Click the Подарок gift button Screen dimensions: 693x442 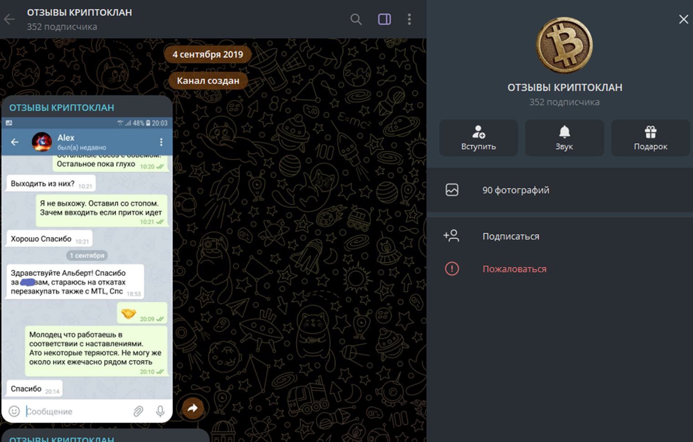pyautogui.click(x=650, y=138)
